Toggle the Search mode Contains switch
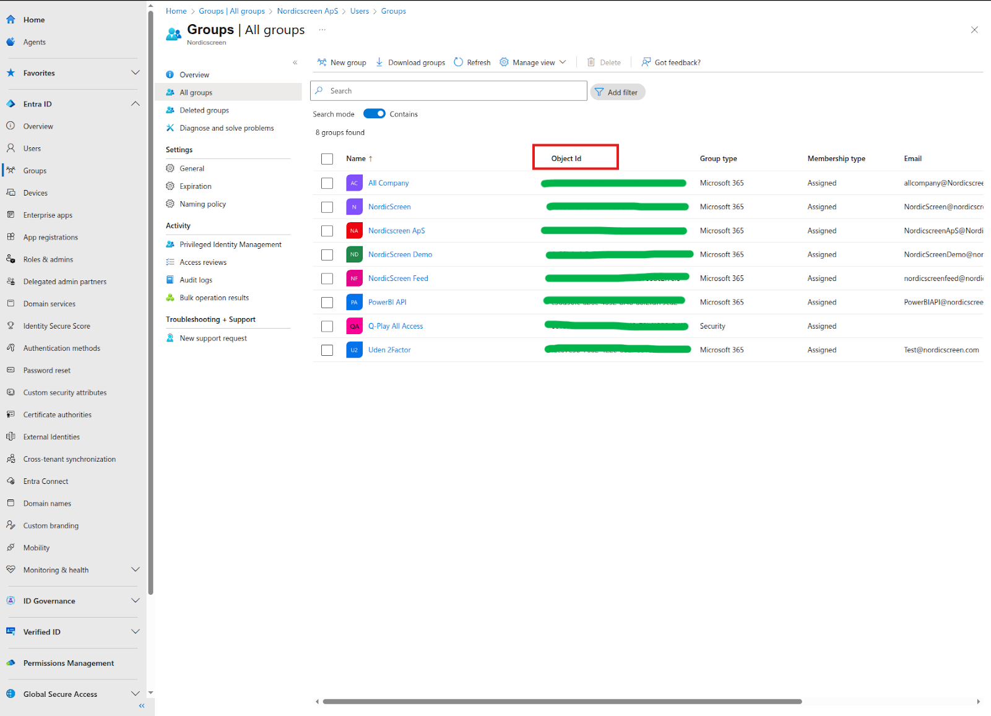 tap(374, 114)
